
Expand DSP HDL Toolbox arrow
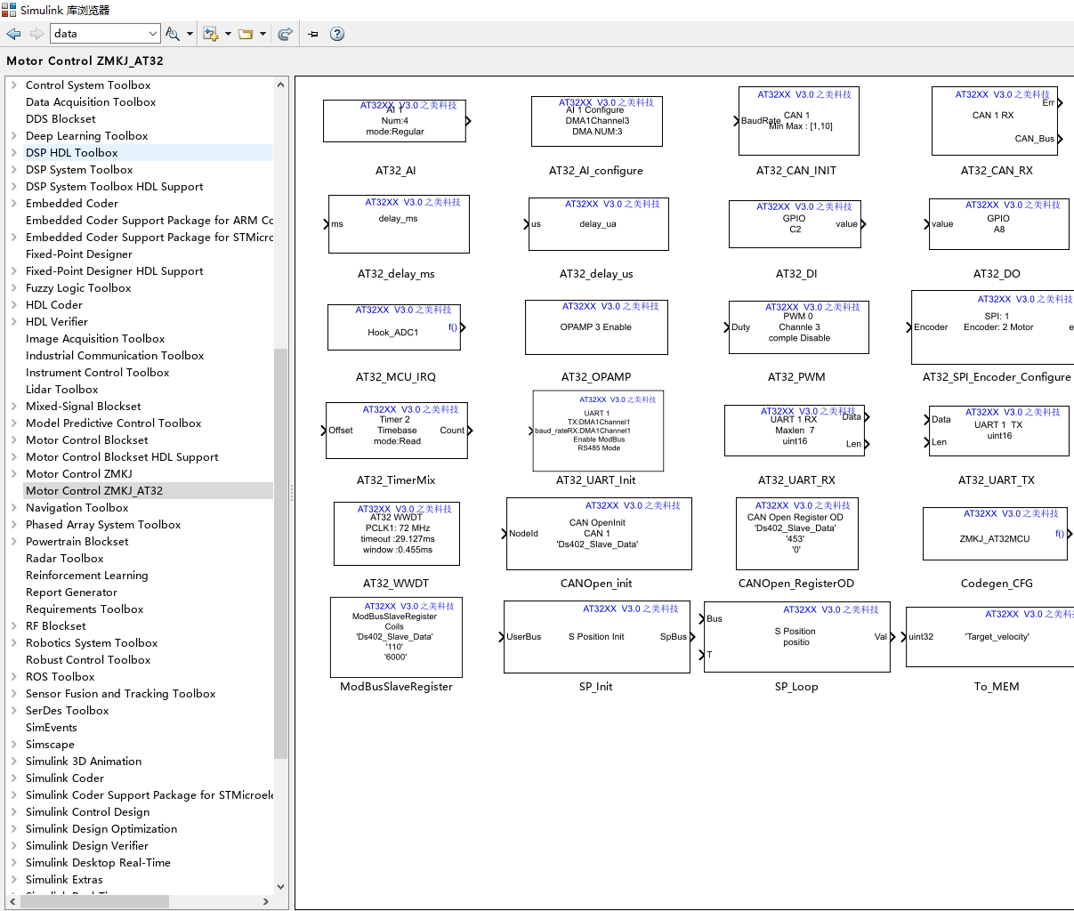click(x=14, y=153)
